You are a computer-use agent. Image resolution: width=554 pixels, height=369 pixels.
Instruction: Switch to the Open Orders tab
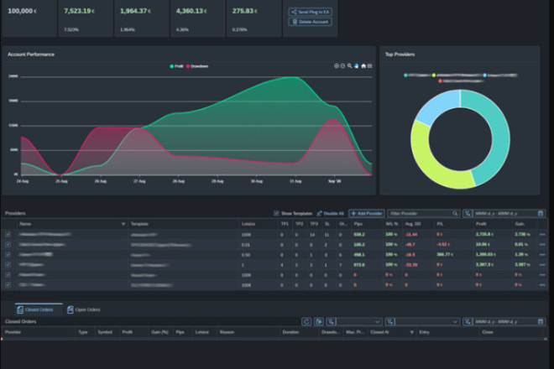(84, 309)
